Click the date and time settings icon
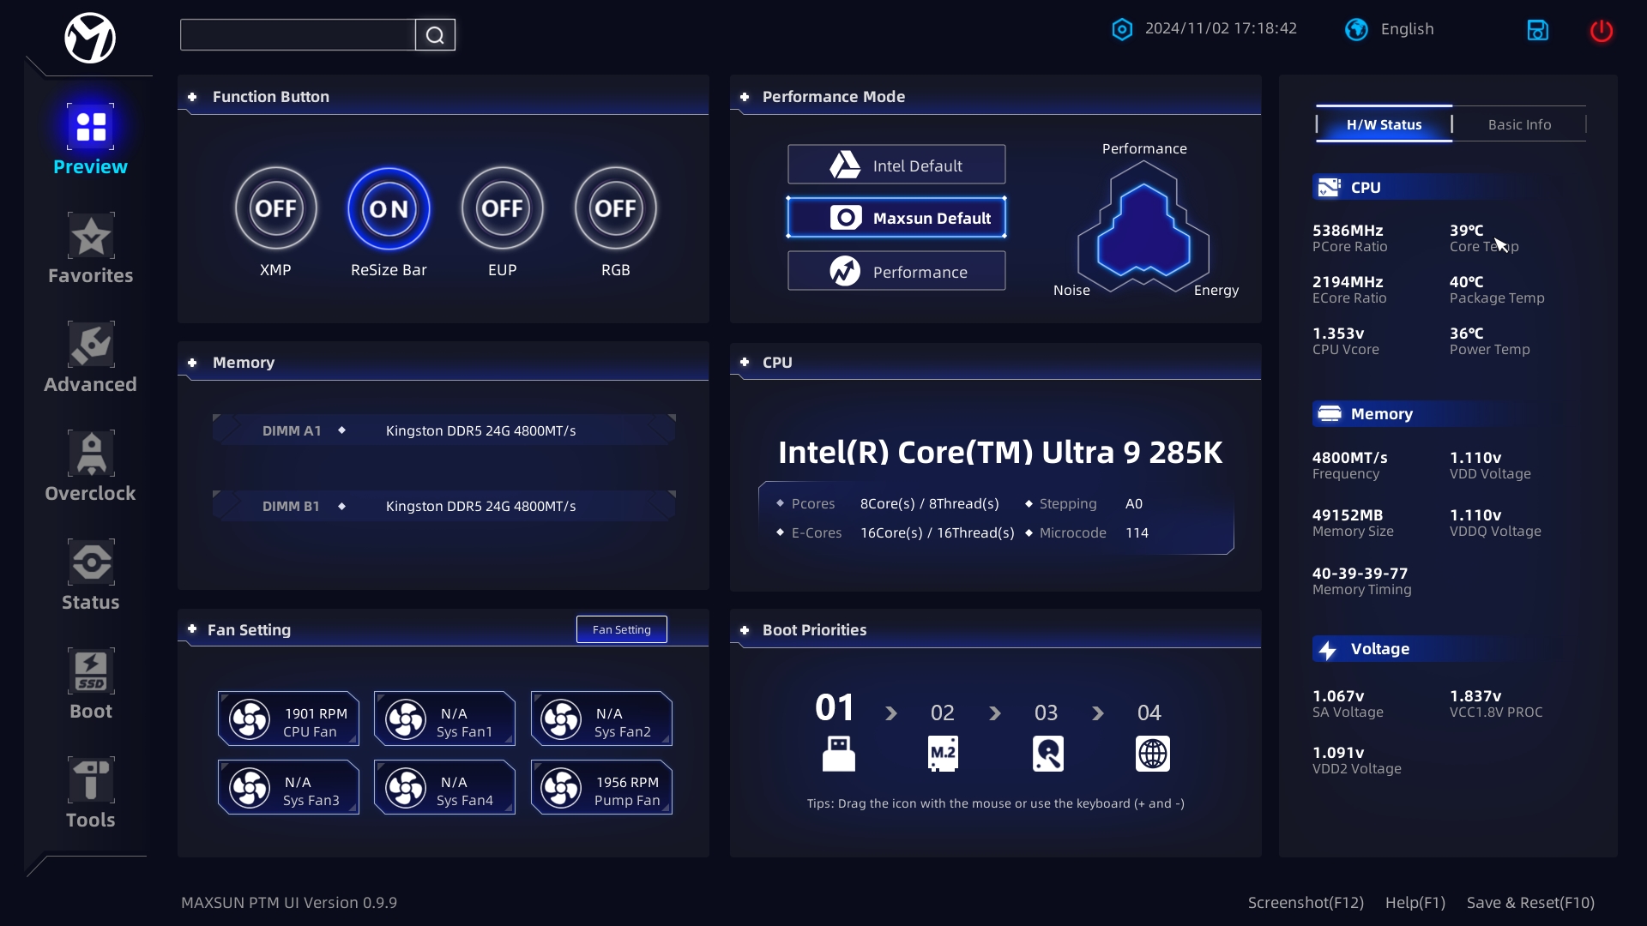Image resolution: width=1647 pixels, height=926 pixels. click(x=1122, y=29)
